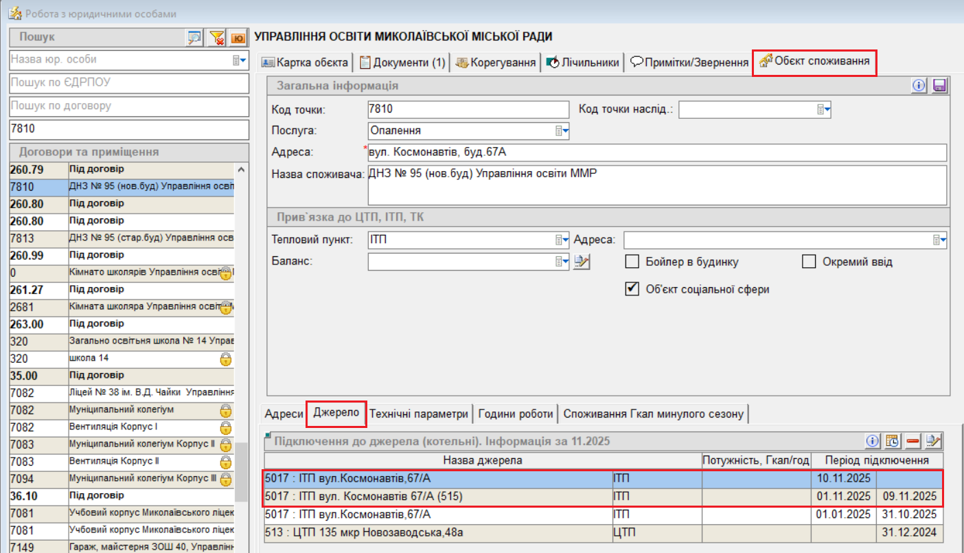This screenshot has width=964, height=553.
Task: Select ДНЗ № 95 (стар.буд) in contracts list
Action: [151, 238]
